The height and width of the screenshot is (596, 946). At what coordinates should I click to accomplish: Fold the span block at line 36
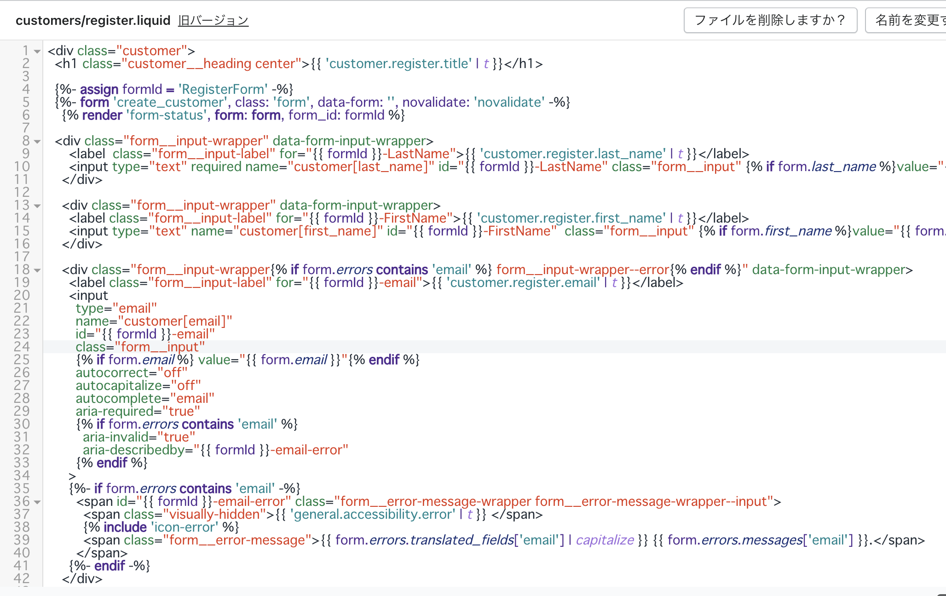[38, 502]
